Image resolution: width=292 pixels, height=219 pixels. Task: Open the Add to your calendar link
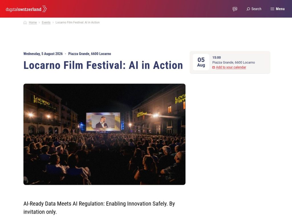click(x=231, y=67)
